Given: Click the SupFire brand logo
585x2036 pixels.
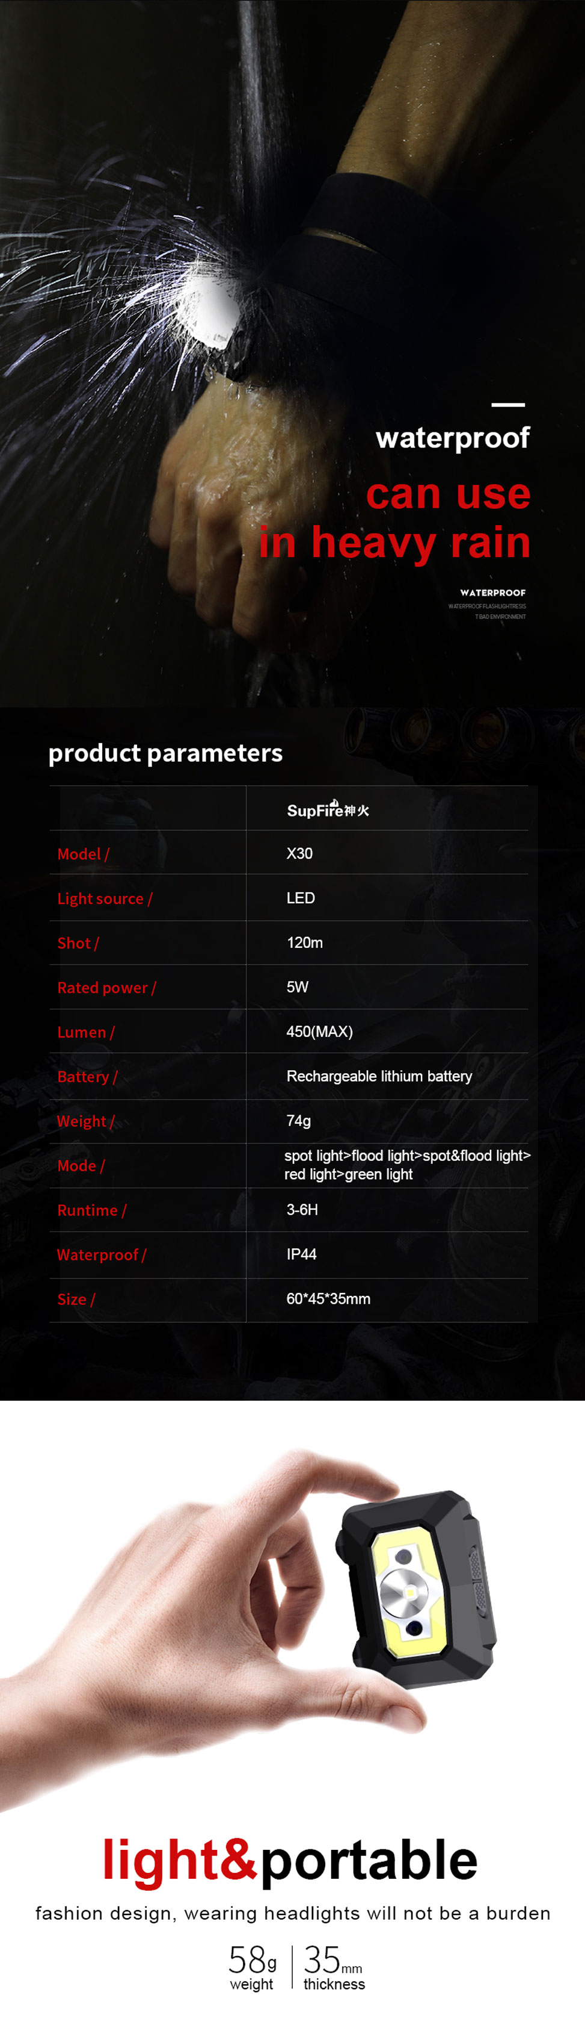Looking at the screenshot, I should pos(328,809).
